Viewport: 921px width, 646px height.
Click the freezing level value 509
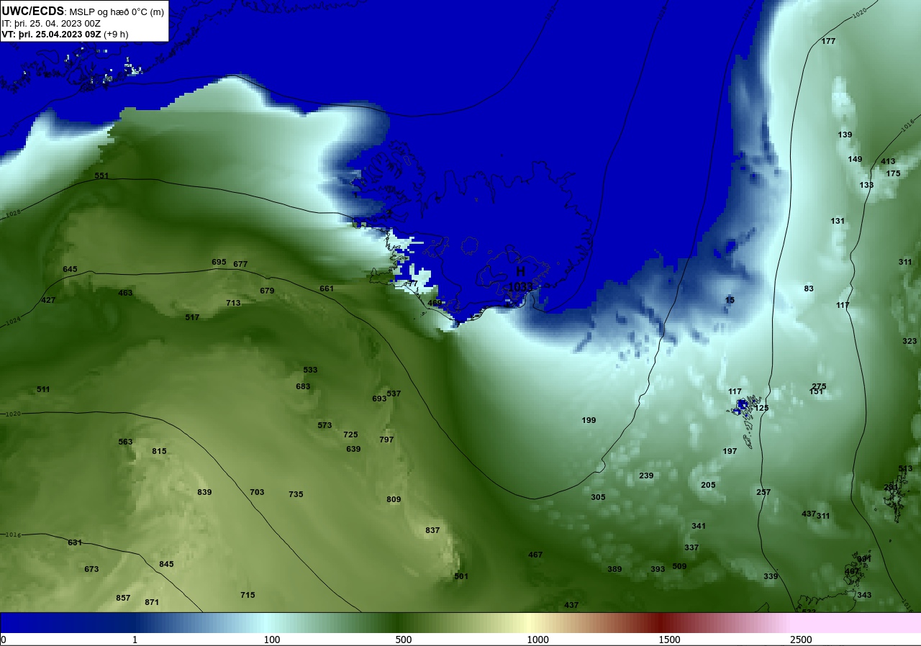click(x=679, y=566)
